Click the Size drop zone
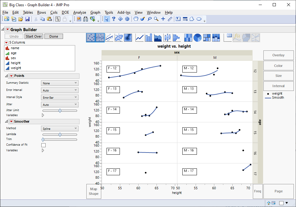Screen dimensions: 296x207 tap(278, 76)
